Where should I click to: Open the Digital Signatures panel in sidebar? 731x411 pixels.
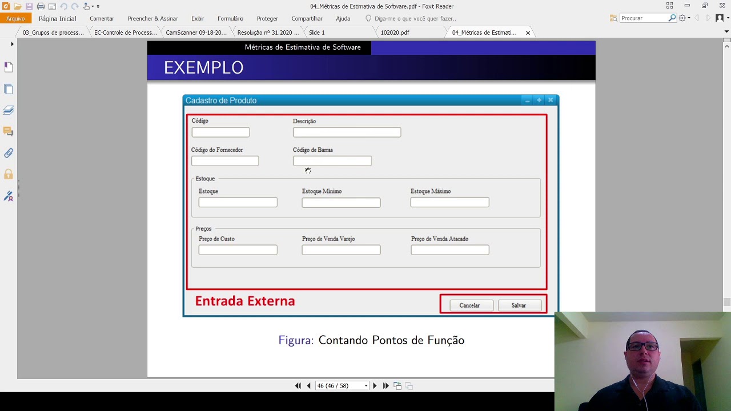[x=9, y=196]
